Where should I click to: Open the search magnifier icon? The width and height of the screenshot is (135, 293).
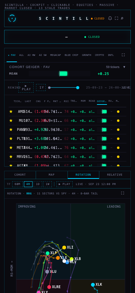point(122,18)
